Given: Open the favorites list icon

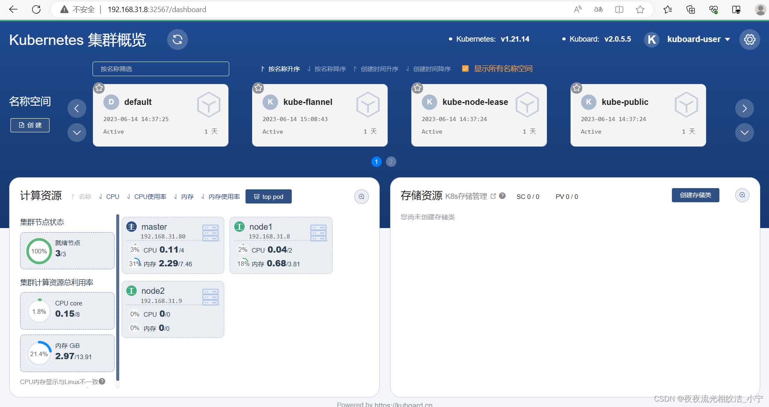Looking at the screenshot, I should [x=668, y=9].
